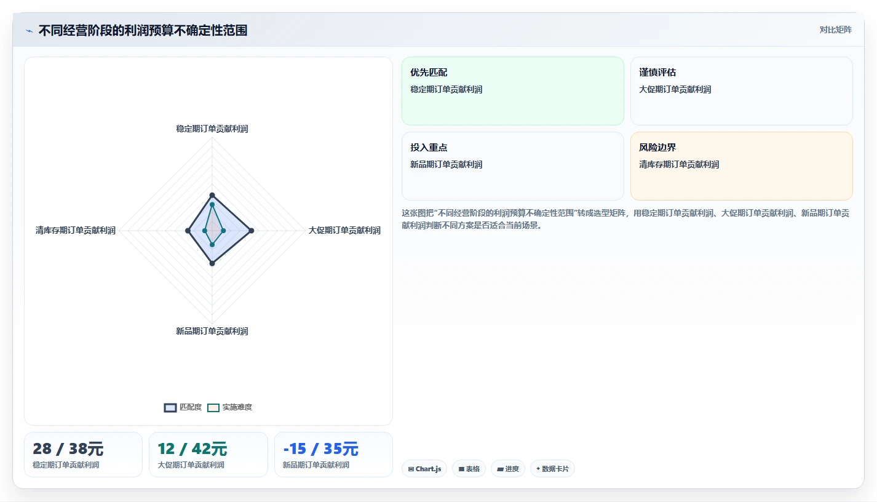Click the 实施难度 legend color box
The height and width of the screenshot is (502, 877).
[213, 407]
